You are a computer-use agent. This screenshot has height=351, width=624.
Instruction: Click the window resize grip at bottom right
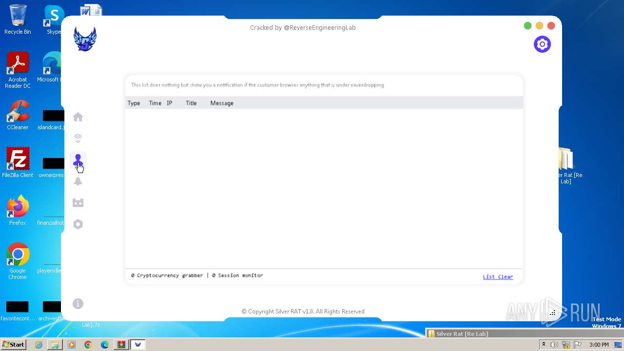point(552,312)
